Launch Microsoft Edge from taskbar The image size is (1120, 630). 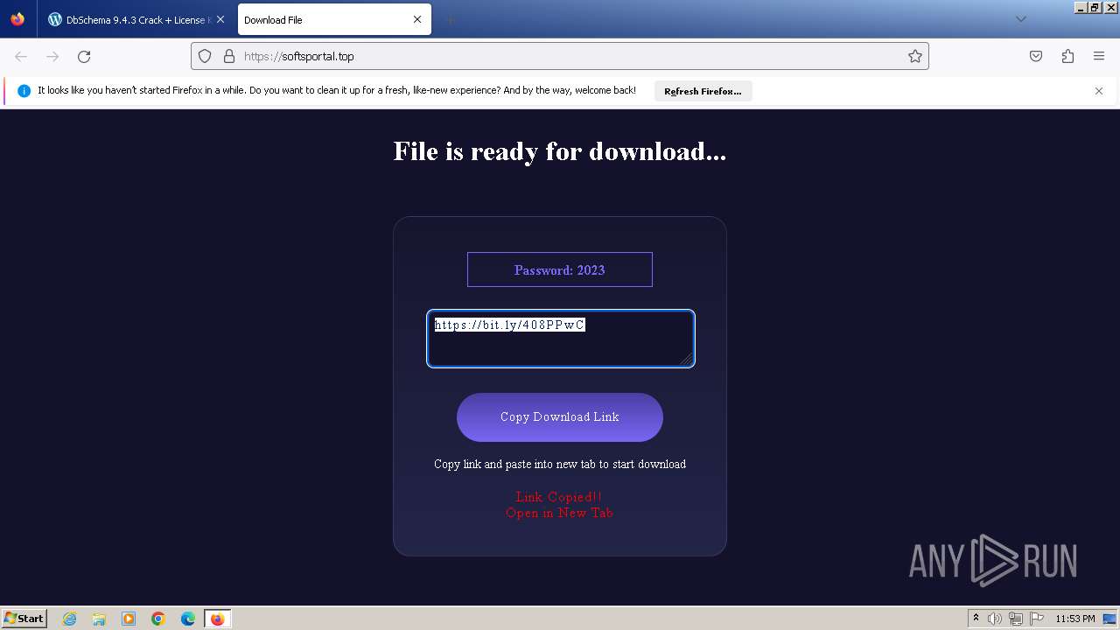click(x=188, y=619)
